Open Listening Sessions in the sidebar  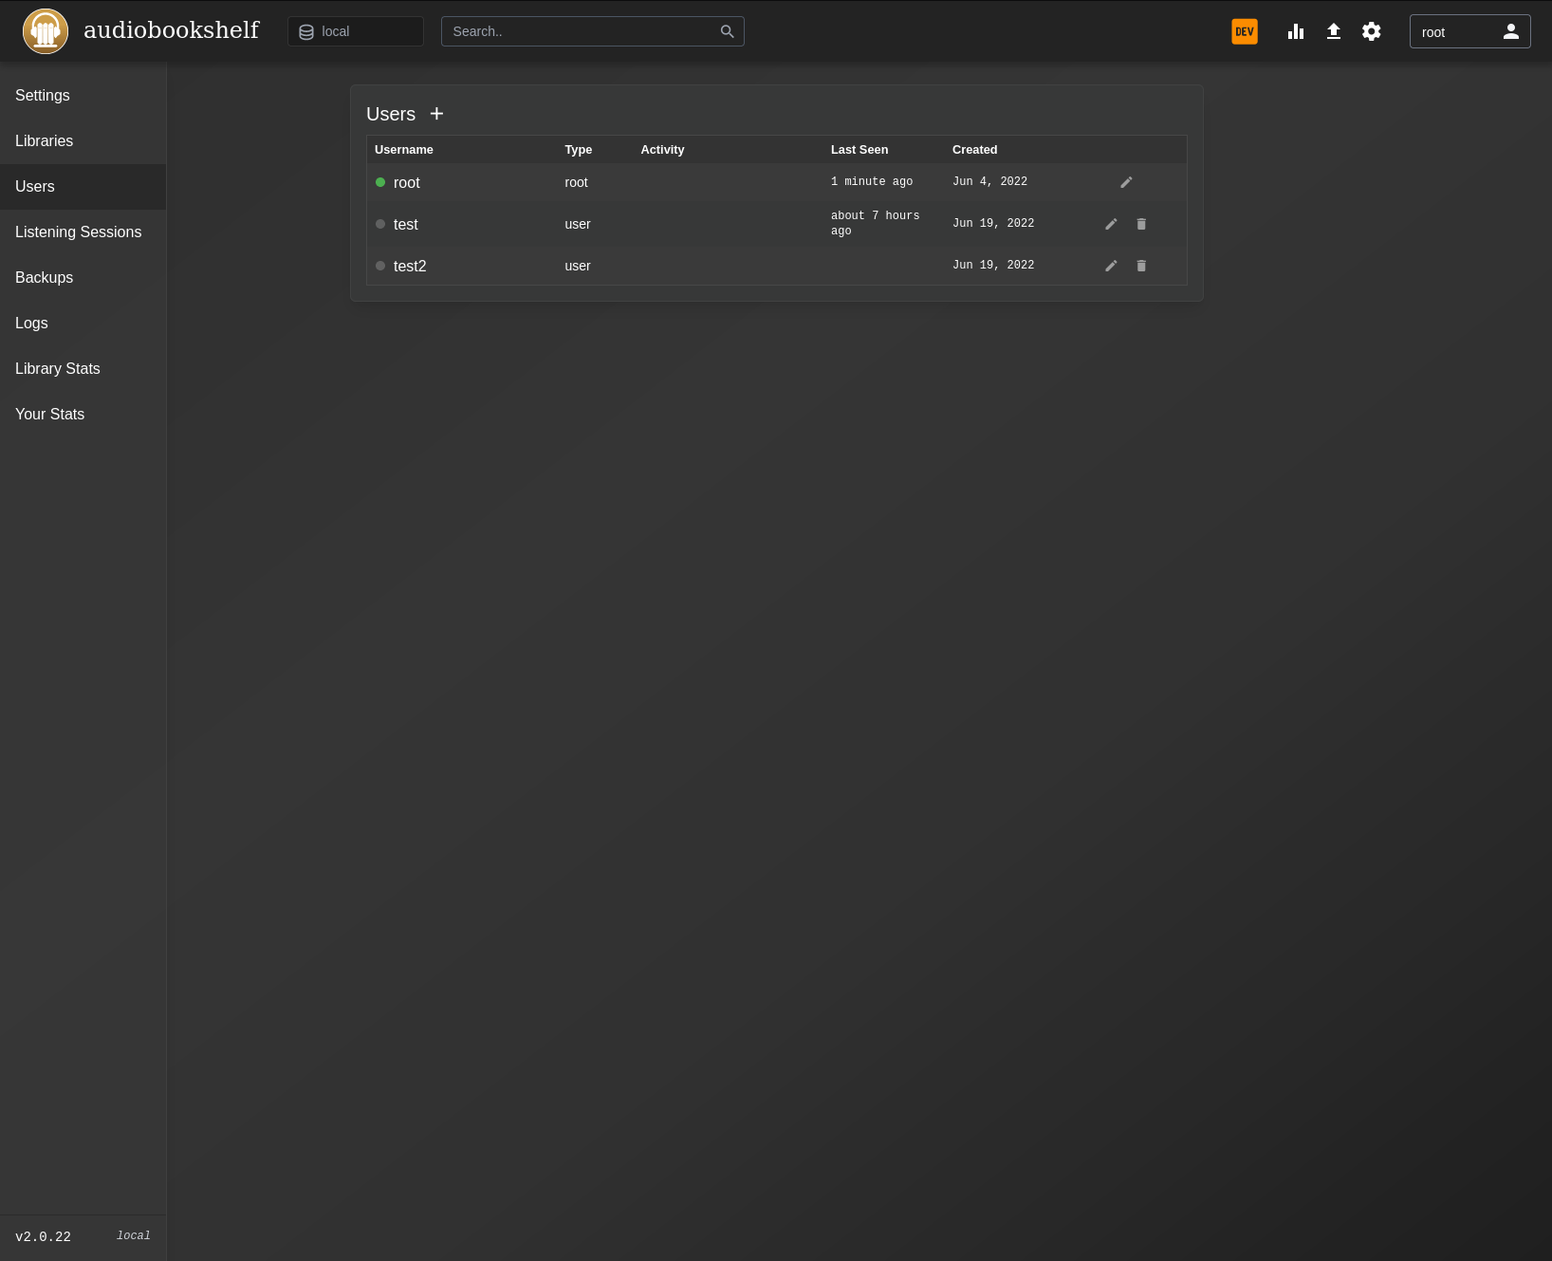83,232
